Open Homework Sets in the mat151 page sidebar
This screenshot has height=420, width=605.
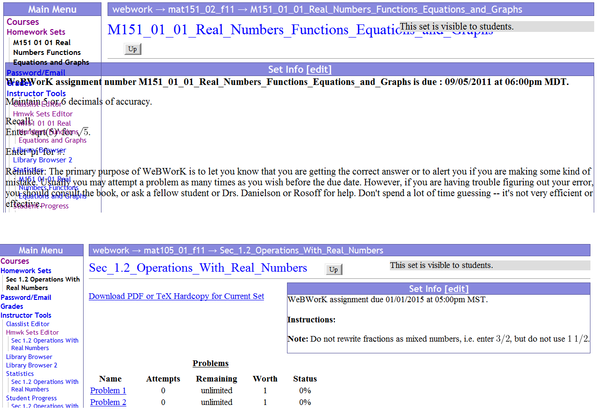click(x=36, y=32)
